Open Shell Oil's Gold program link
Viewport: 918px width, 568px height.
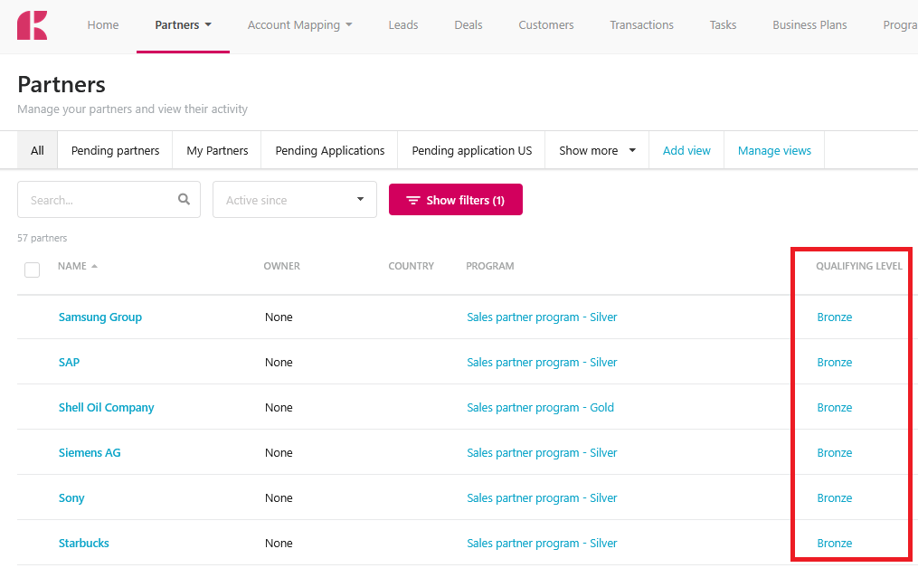[x=540, y=408]
